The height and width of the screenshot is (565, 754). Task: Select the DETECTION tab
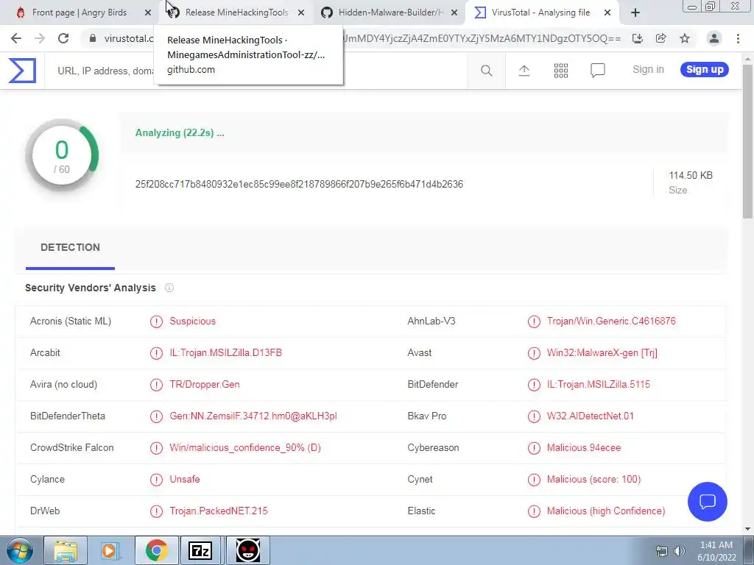[70, 248]
